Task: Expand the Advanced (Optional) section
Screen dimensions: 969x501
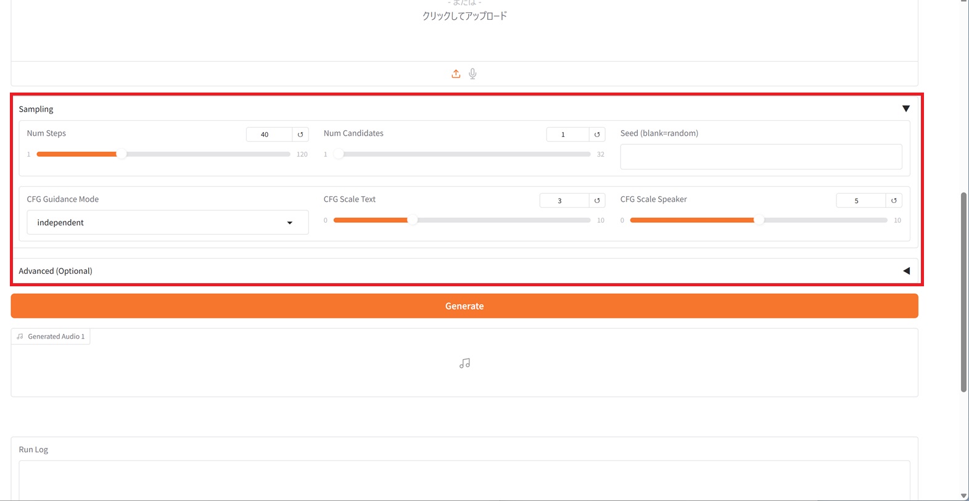Action: (905, 271)
